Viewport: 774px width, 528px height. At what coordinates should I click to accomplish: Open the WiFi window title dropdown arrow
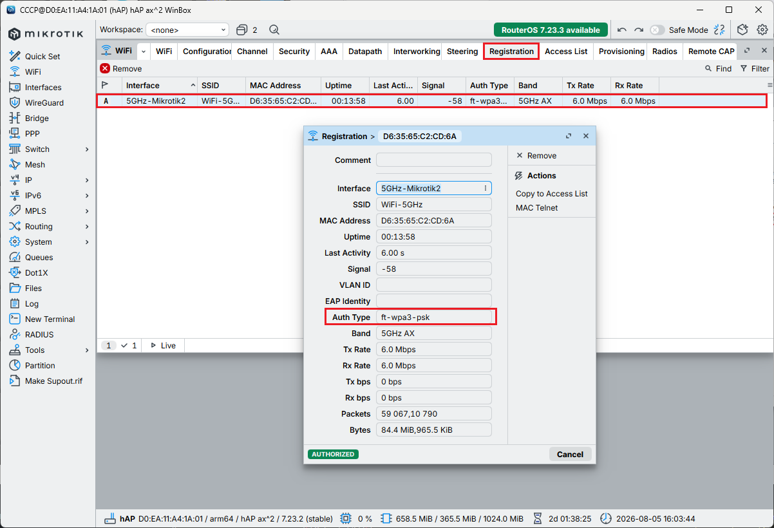[x=143, y=52]
